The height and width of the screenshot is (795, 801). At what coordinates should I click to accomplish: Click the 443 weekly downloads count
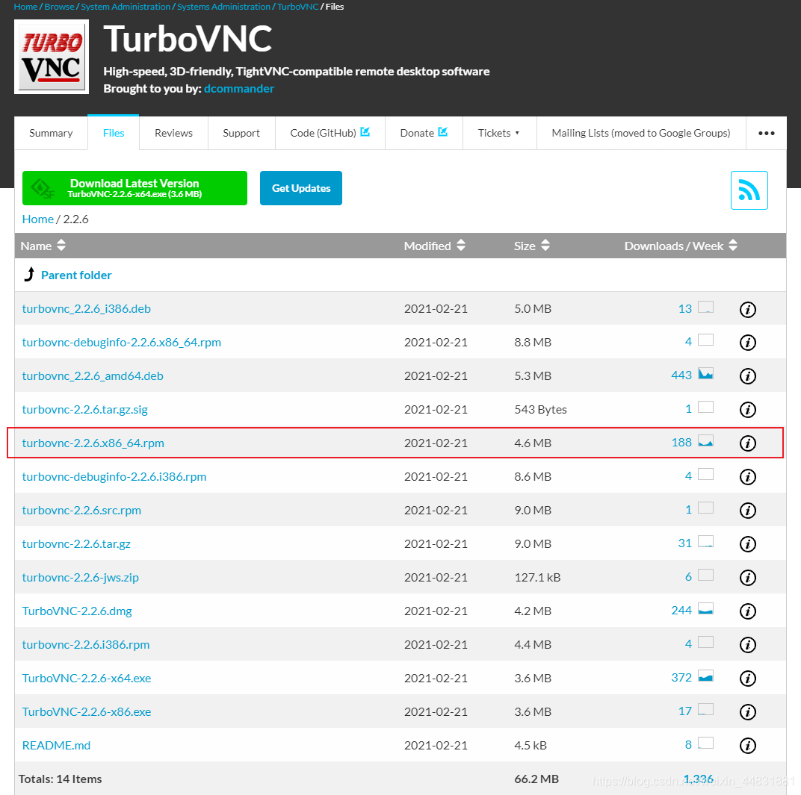click(x=681, y=375)
